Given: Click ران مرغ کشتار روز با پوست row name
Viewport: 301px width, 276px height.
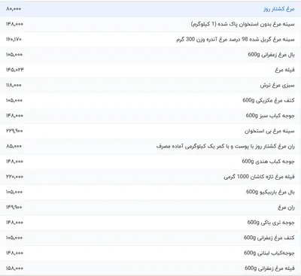Looking at the screenshot, I should pos(226,146).
